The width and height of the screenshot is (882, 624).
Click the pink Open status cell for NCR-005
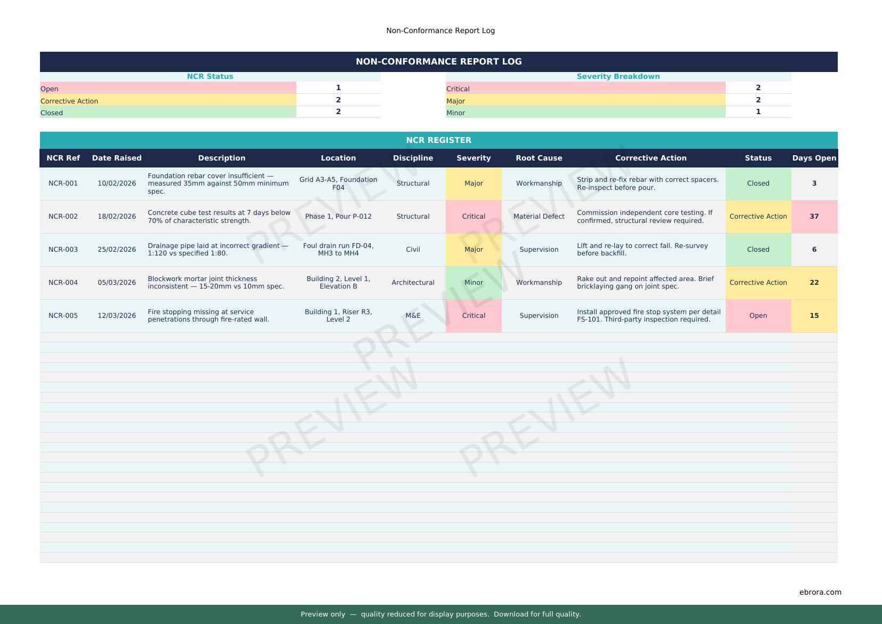(758, 316)
